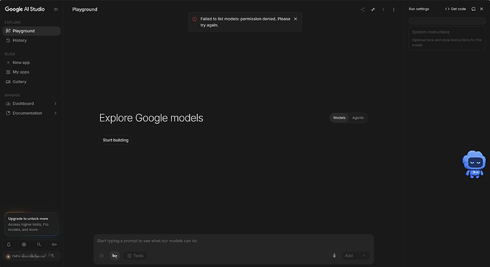Image resolution: width=490 pixels, height=267 pixels.
Task: Click the compare sparkle icon in header
Action: [x=373, y=9]
